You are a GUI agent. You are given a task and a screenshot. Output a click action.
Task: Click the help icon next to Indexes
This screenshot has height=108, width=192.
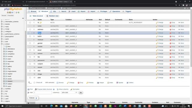[36, 98]
